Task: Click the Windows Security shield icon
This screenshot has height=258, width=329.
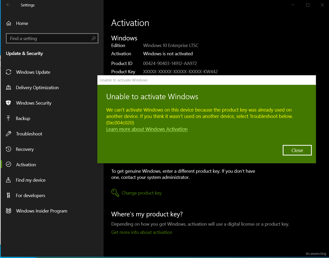Action: coord(8,103)
